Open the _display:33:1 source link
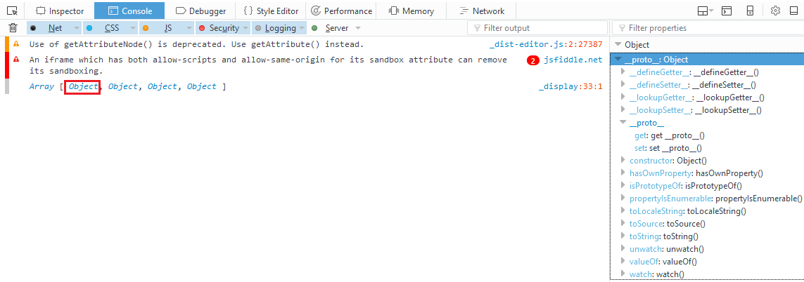 click(x=570, y=86)
